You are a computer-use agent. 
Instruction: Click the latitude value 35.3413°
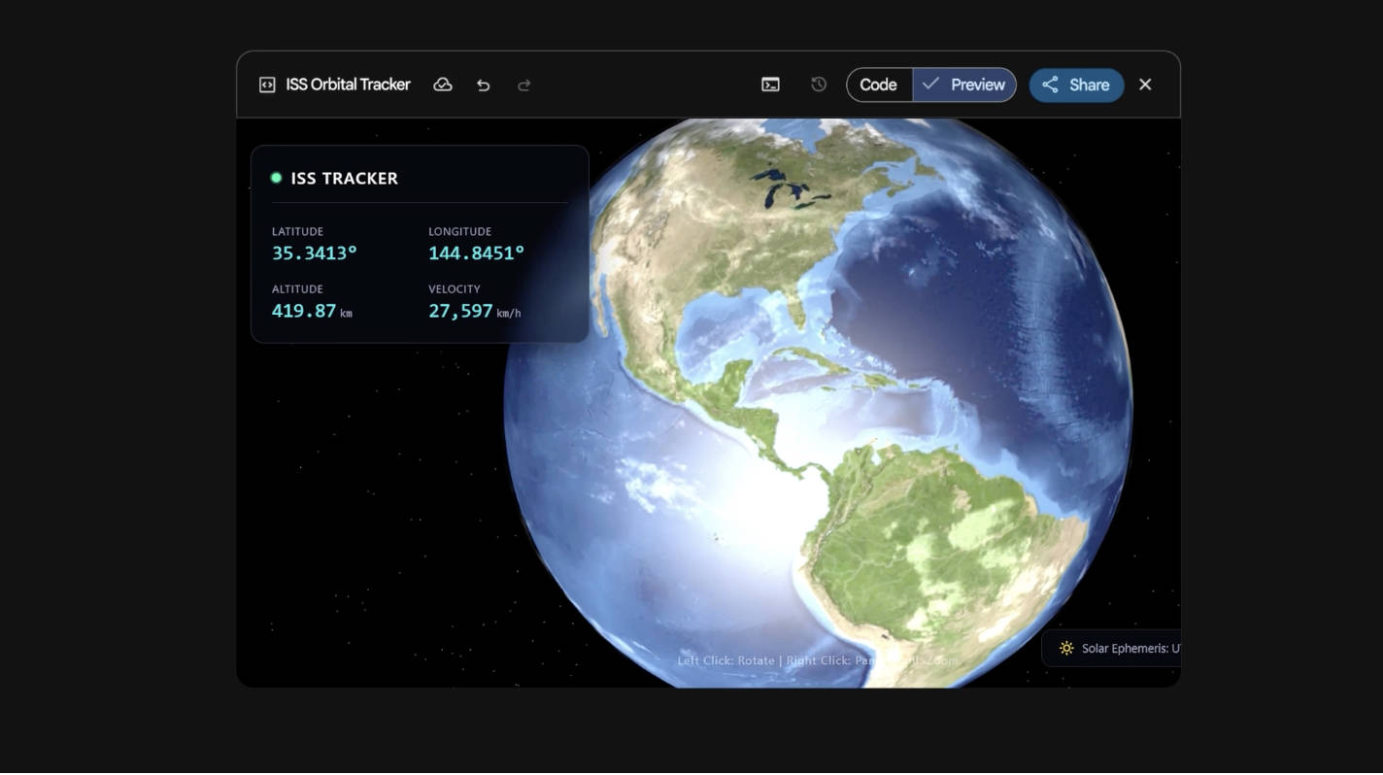pos(315,253)
